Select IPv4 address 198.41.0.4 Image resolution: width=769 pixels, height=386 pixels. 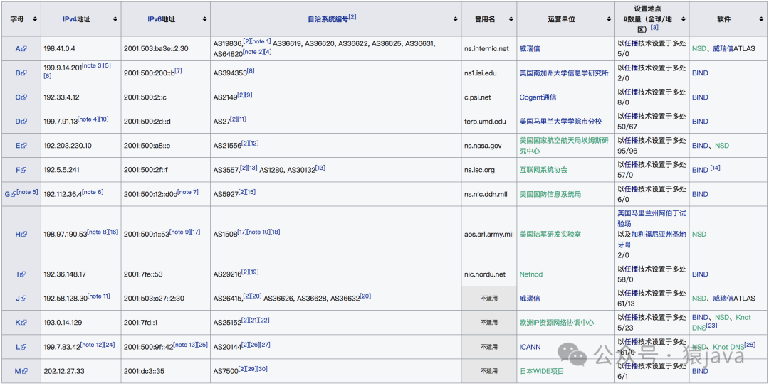[59, 49]
